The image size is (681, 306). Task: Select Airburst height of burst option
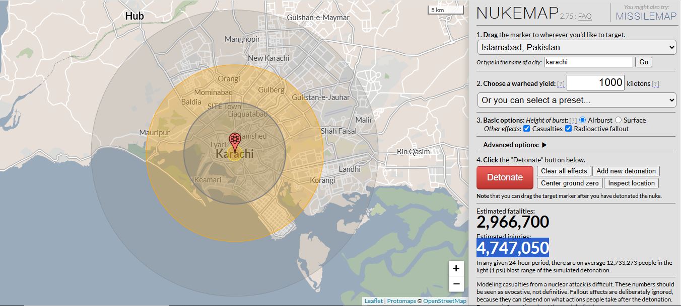point(582,120)
